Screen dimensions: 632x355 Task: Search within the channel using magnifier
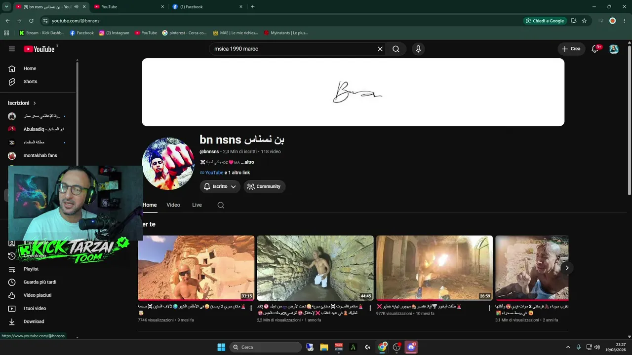point(221,205)
